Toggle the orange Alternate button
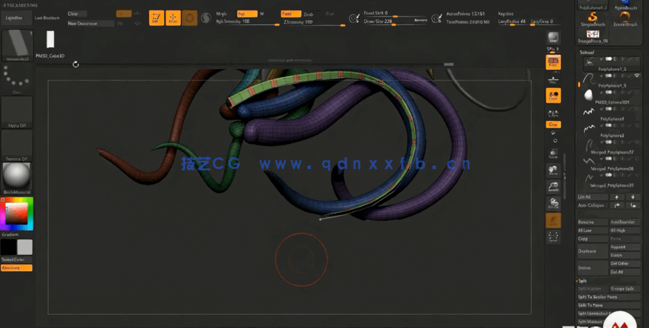 tap(17, 268)
